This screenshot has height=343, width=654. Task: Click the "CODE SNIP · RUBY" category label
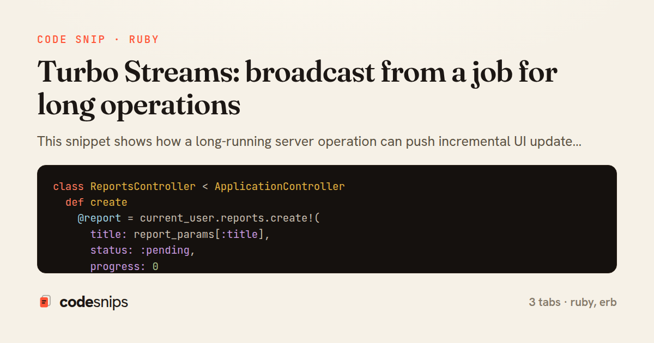point(98,40)
